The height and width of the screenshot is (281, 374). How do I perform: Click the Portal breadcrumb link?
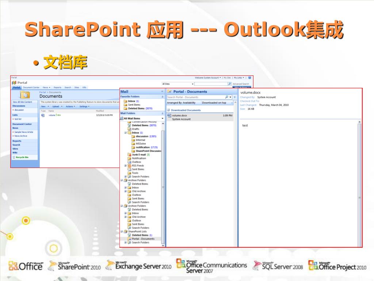pyautogui.click(x=42, y=92)
